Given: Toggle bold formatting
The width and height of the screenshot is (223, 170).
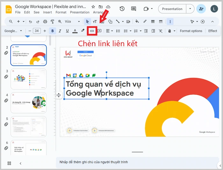Looking at the screenshot, I should (x=53, y=31).
